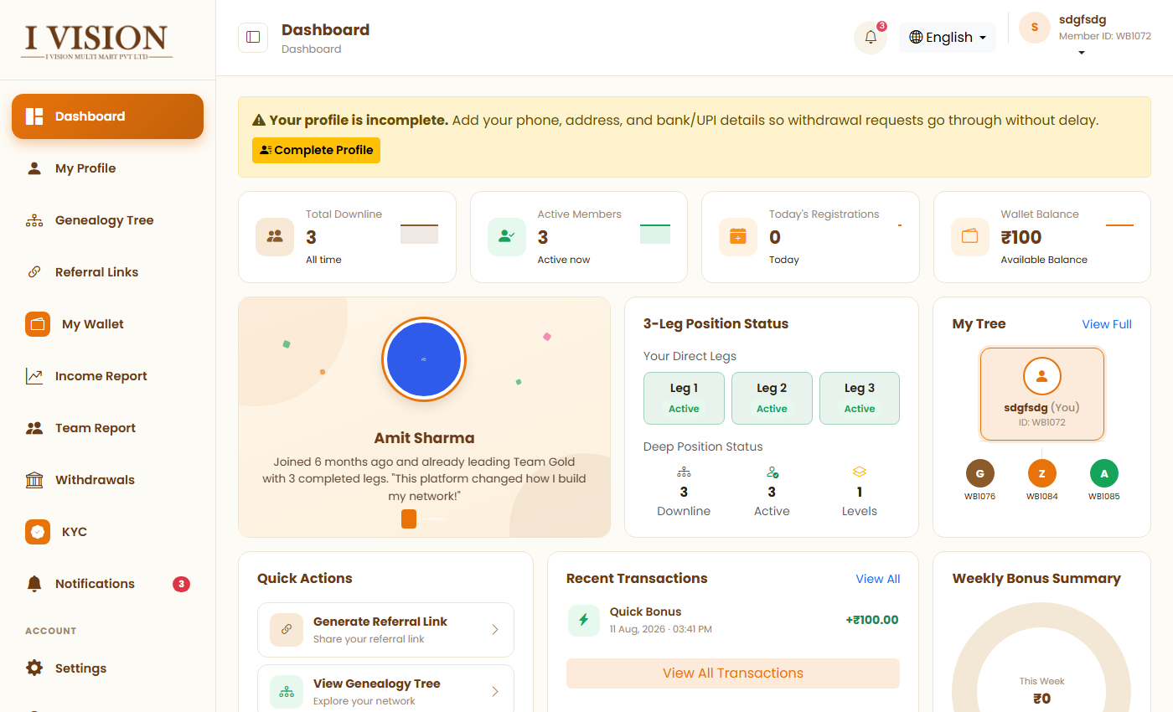This screenshot has width=1173, height=712.
Task: Click the ₹100 Wallet Balance value
Action: (x=1021, y=237)
